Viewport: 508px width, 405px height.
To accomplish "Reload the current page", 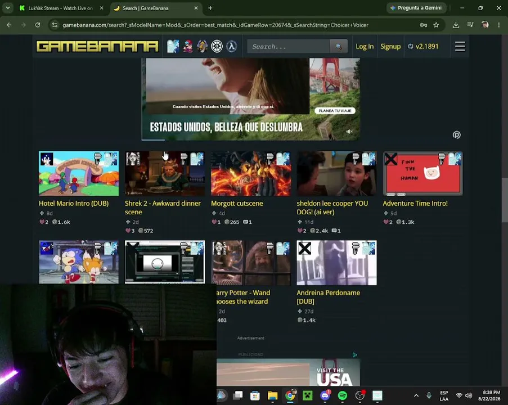I will click(x=38, y=25).
